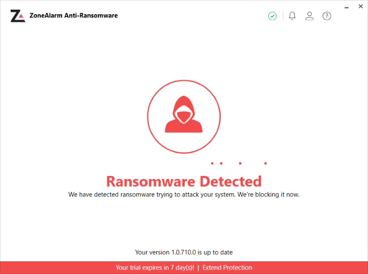Select the ransomware blocking description message

point(184,195)
